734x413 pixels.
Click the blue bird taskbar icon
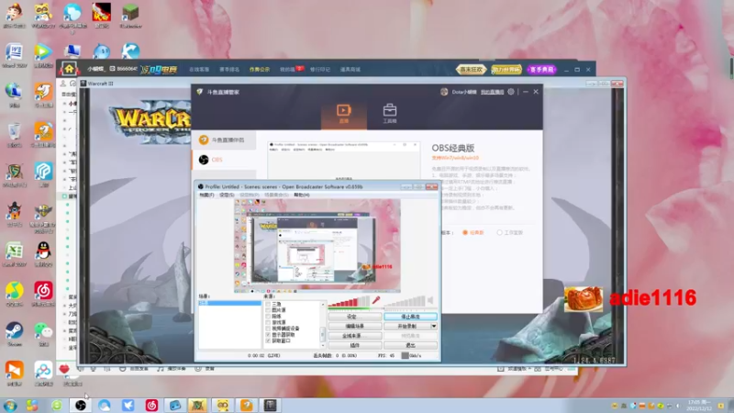click(x=128, y=405)
